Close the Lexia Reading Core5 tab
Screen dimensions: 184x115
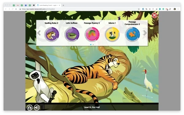pyautogui.click(x=59, y=5)
